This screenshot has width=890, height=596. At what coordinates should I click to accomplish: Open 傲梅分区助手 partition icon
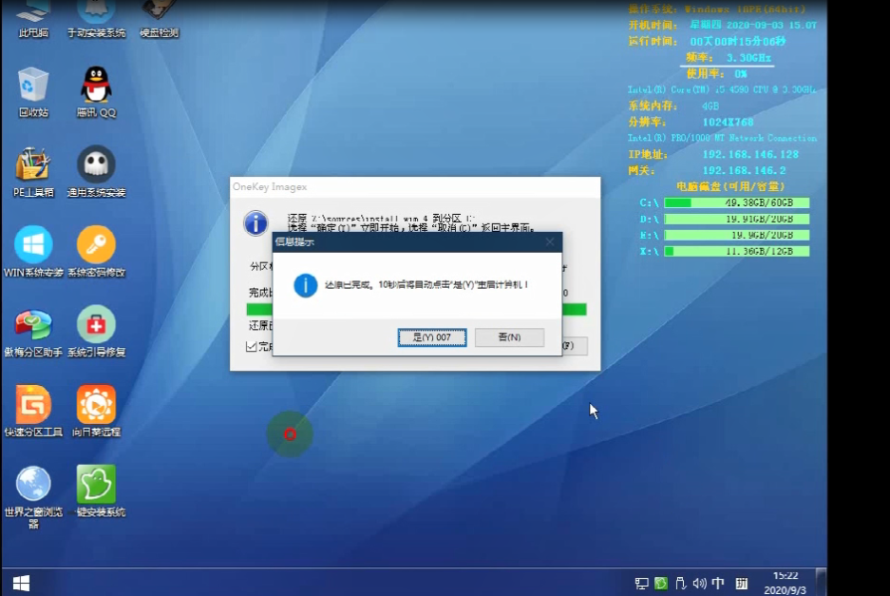pyautogui.click(x=33, y=332)
